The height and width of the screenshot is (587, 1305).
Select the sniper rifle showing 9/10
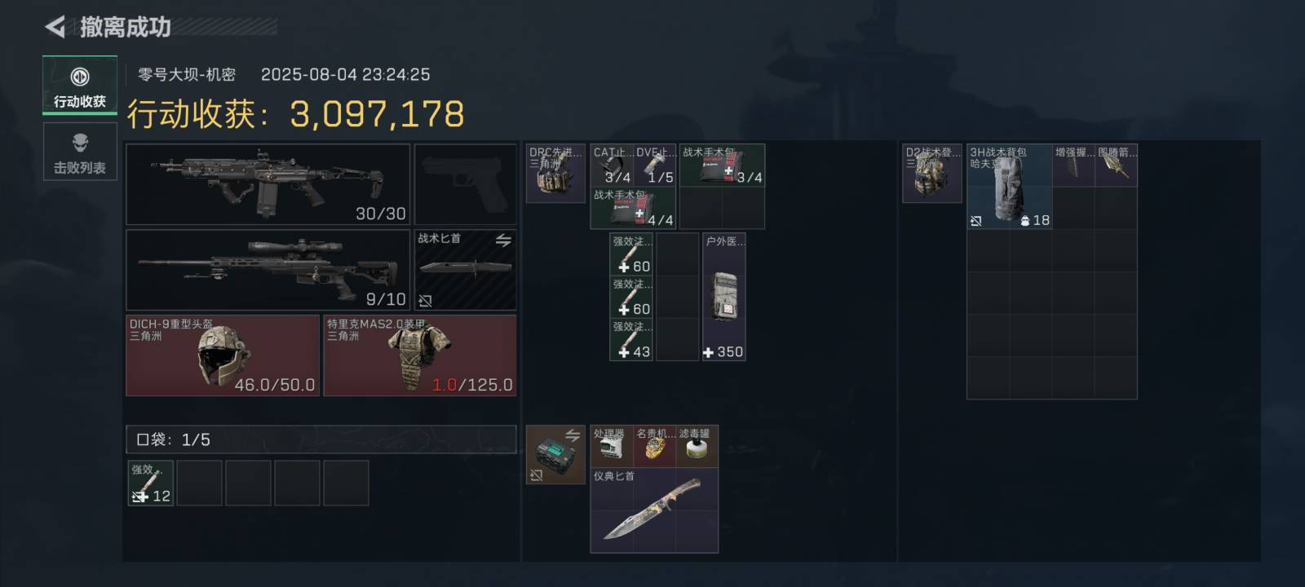tap(268, 270)
